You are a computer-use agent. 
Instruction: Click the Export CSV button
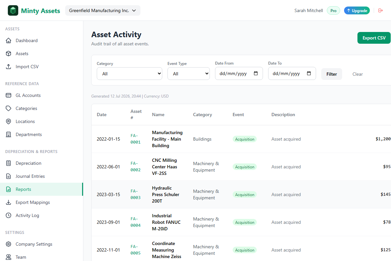coord(374,38)
